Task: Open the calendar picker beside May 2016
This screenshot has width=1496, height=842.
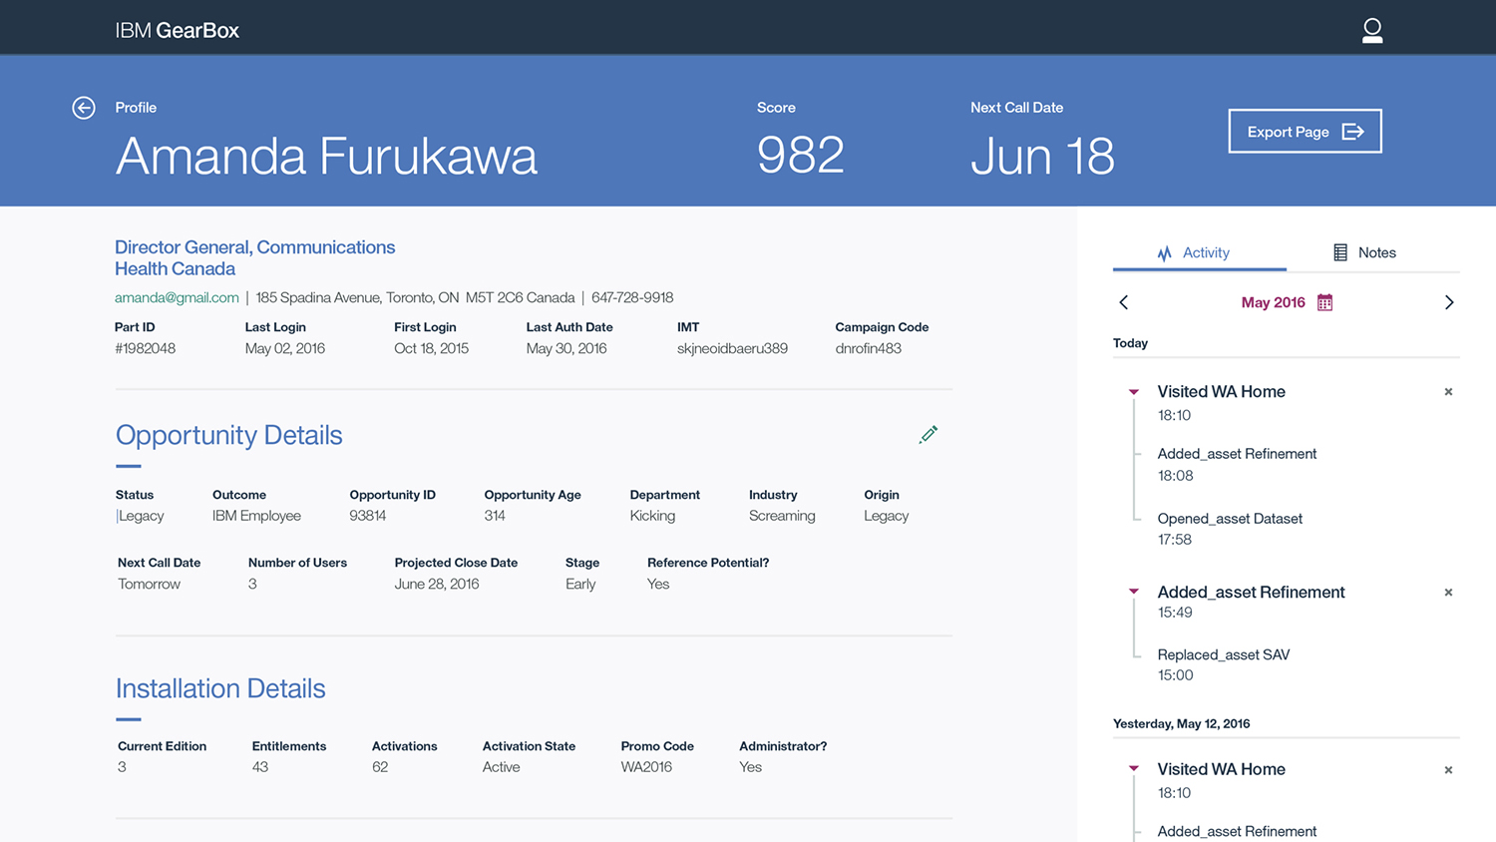Action: (1324, 302)
